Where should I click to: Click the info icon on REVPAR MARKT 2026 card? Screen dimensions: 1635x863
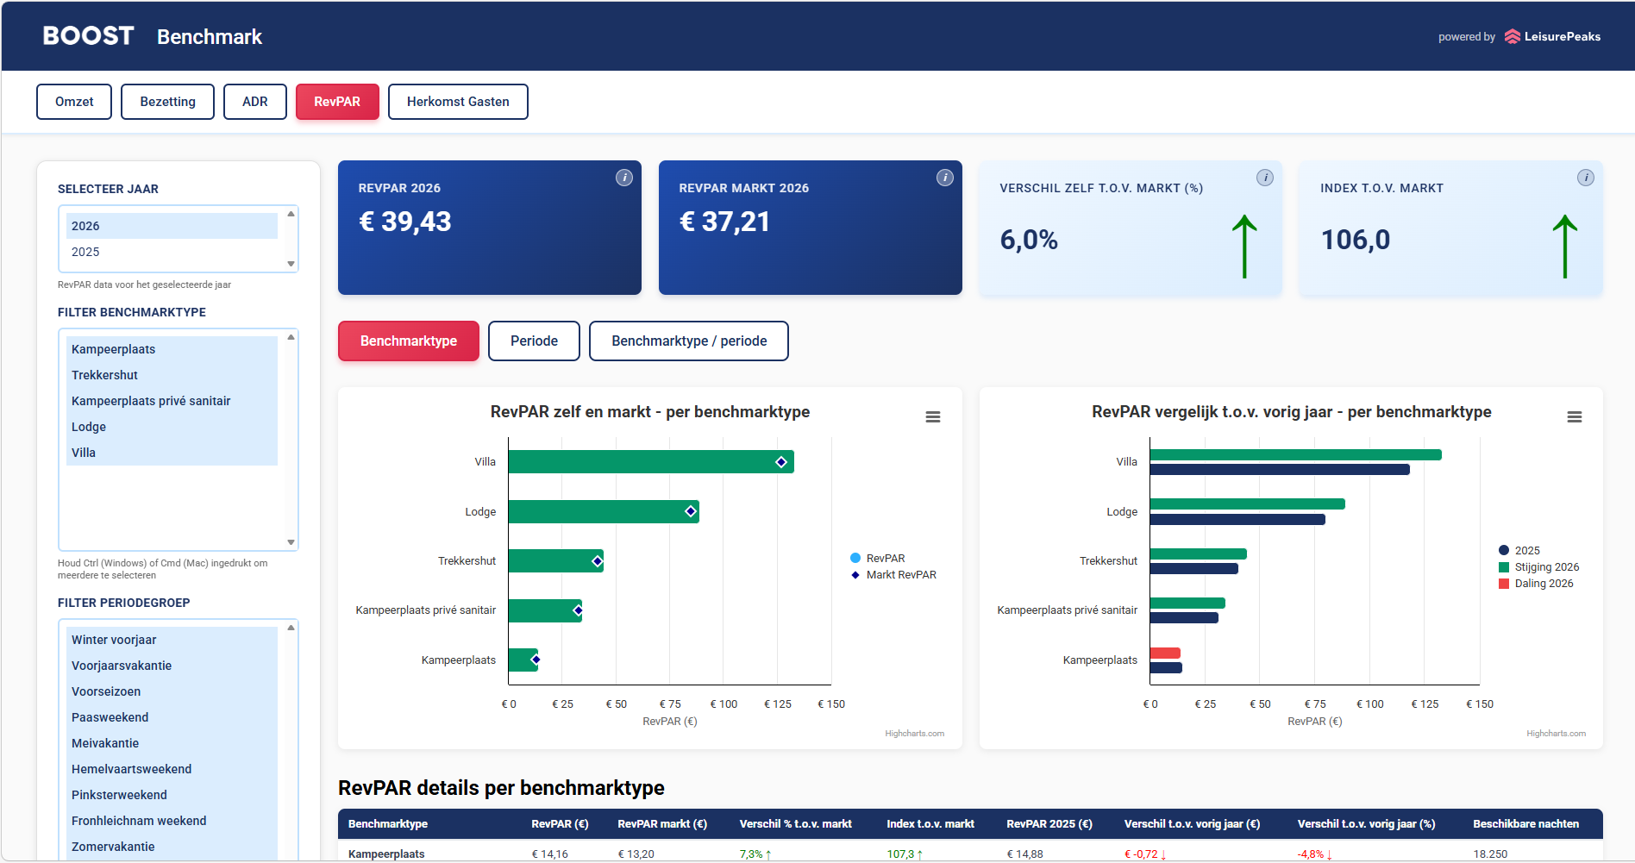coord(944,178)
